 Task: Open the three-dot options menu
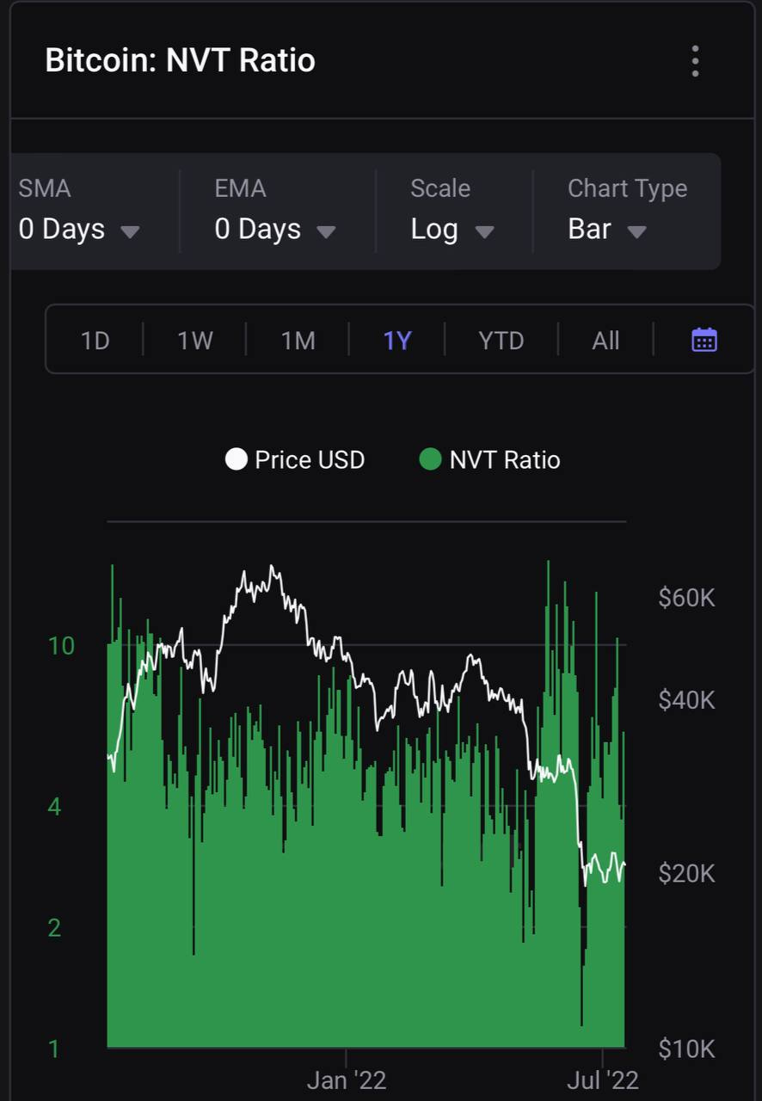695,61
